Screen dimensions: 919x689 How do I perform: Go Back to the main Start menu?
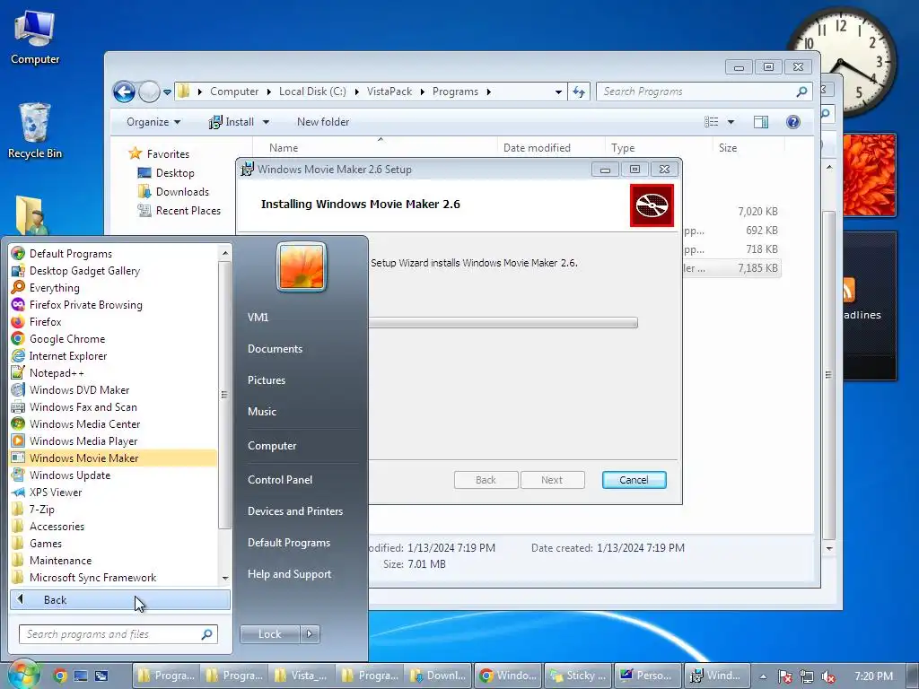tap(120, 599)
